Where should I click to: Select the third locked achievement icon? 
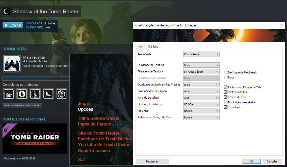click(x=35, y=94)
